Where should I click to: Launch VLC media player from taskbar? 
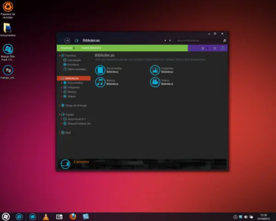[46, 216]
